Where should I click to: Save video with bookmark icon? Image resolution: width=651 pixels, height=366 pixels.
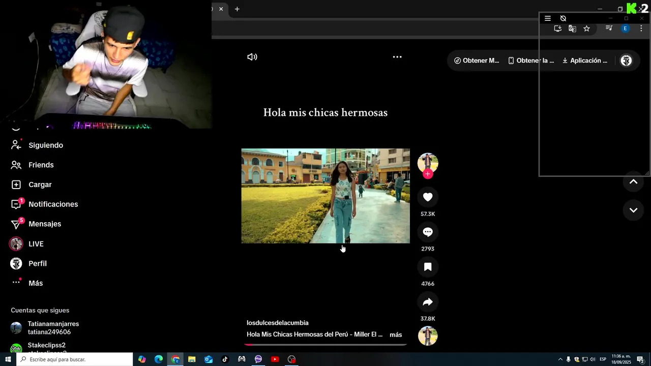pos(428,267)
